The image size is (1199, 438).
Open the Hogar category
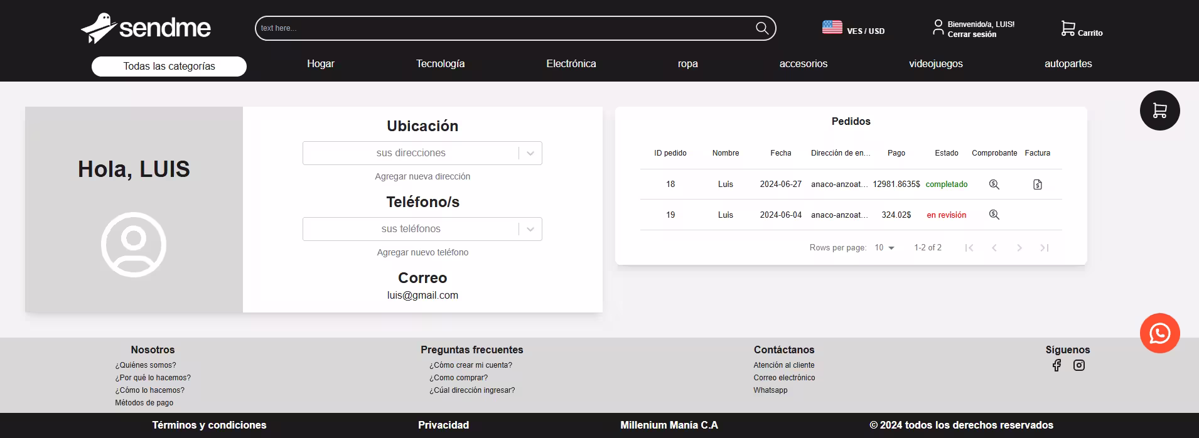point(320,63)
